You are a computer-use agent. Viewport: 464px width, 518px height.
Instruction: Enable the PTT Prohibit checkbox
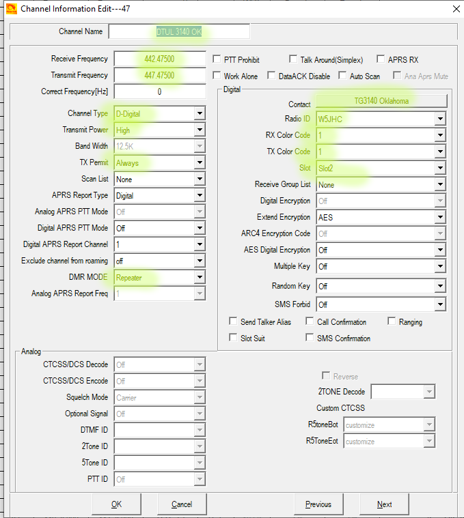(x=217, y=60)
